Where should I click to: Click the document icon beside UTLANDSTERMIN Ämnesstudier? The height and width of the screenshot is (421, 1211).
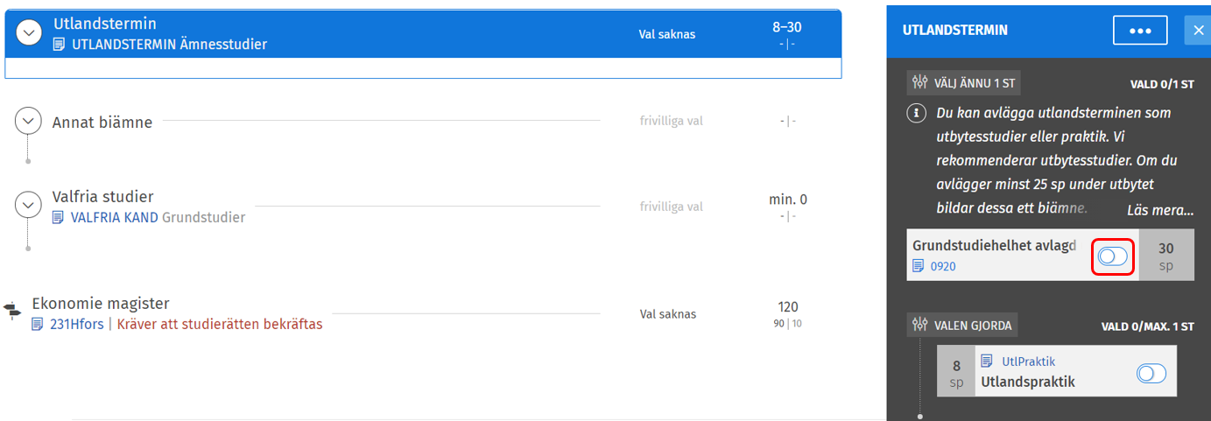pyautogui.click(x=60, y=45)
